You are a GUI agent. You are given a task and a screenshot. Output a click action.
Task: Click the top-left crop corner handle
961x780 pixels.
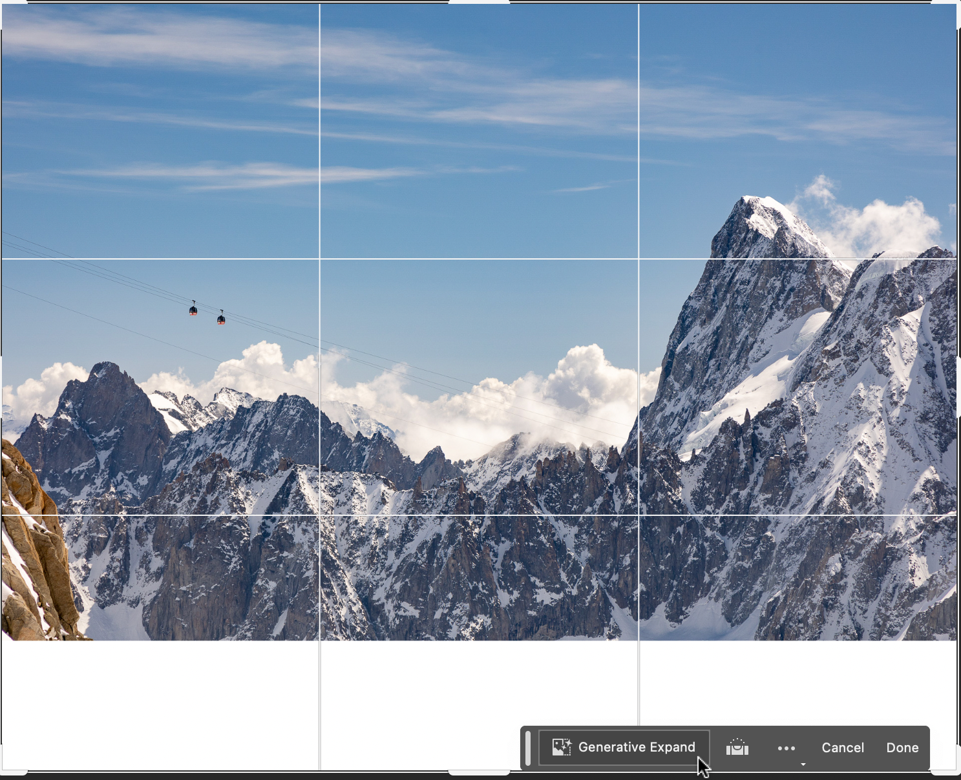[6, 6]
